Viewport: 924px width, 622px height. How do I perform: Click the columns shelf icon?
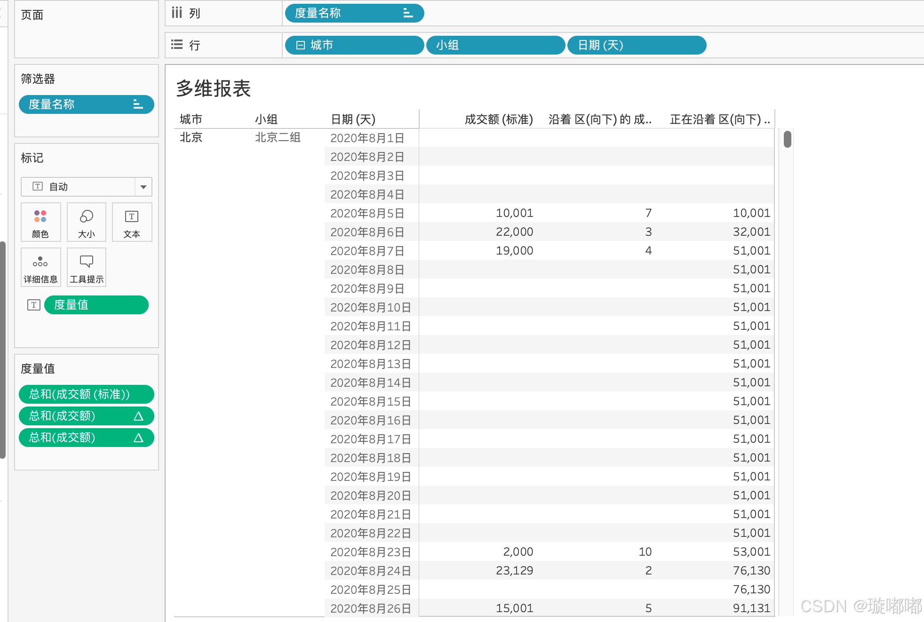pos(177,13)
